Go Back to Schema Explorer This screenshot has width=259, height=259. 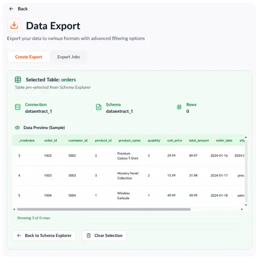click(44, 236)
